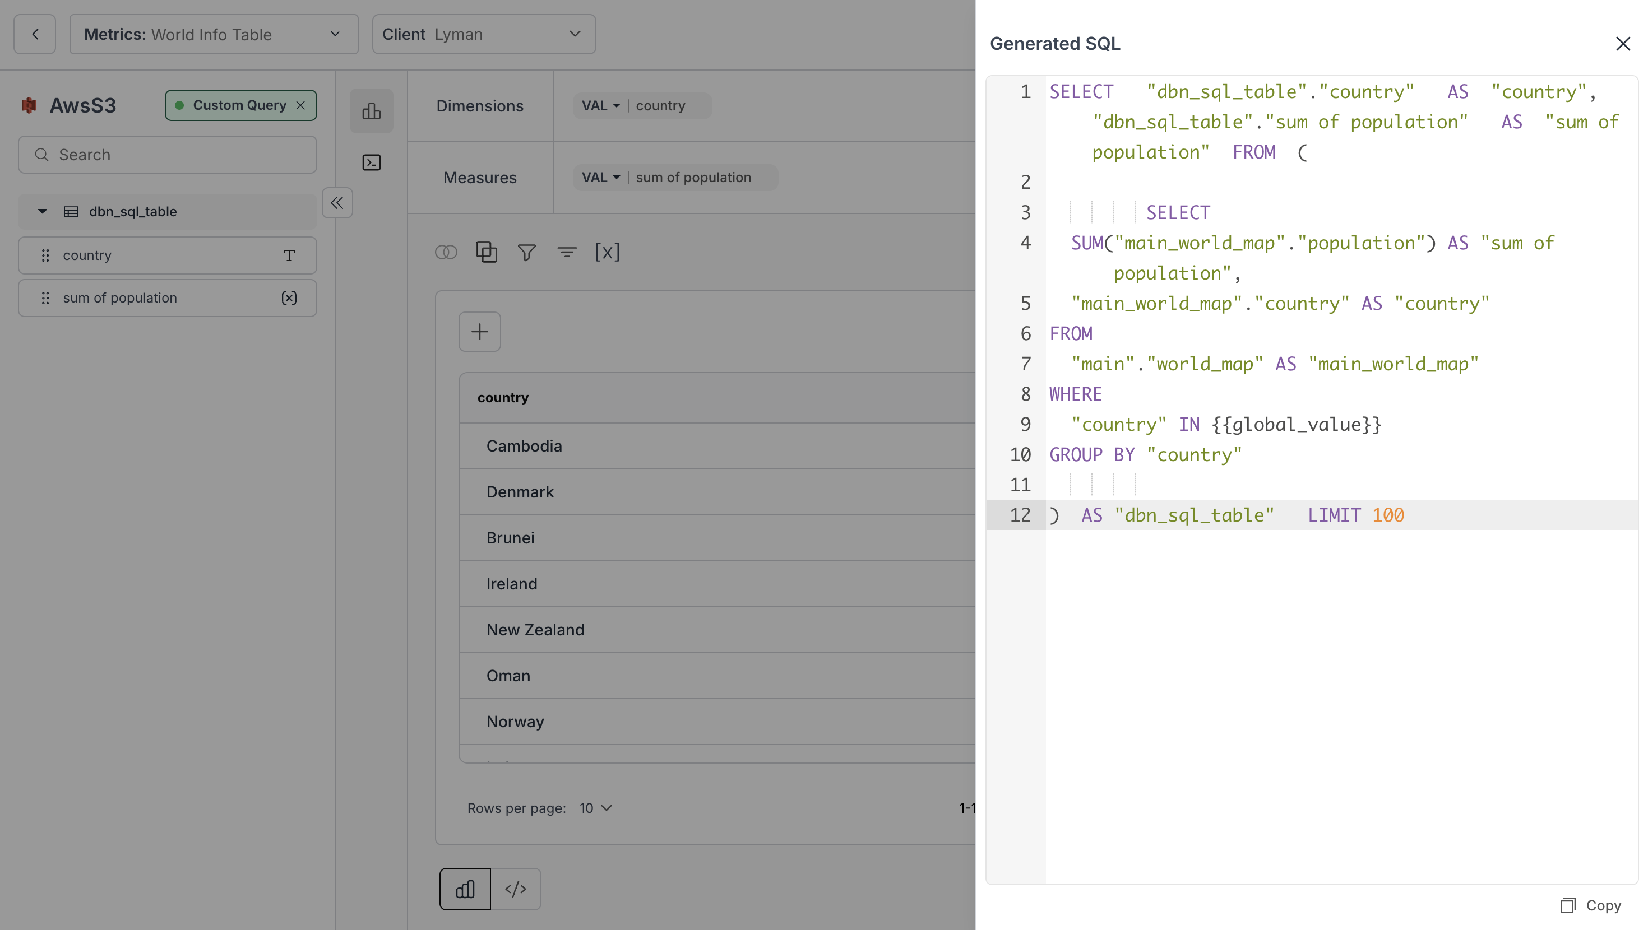1648x930 pixels.
Task: Close the Generated SQL panel
Action: (1622, 44)
